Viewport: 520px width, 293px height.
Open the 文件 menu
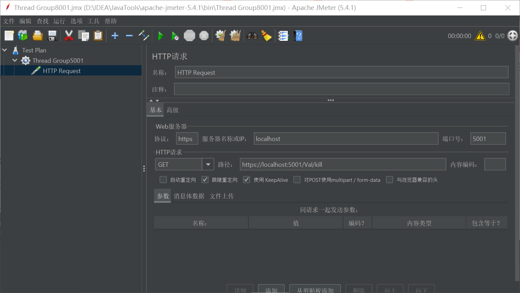tap(9, 21)
